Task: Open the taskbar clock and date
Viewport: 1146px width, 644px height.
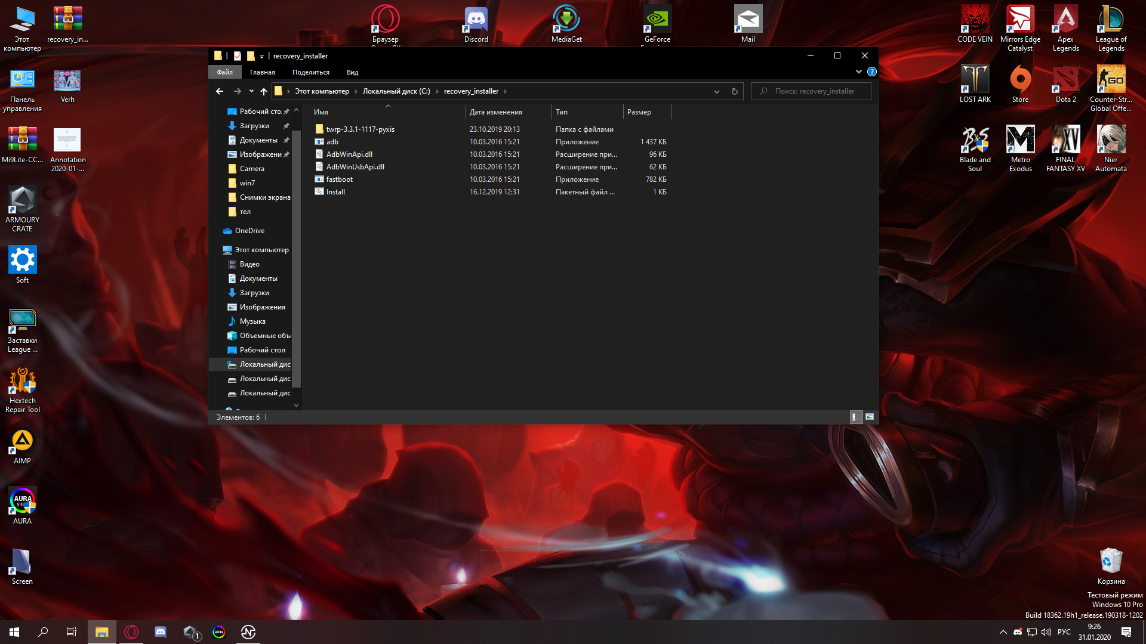Action: 1094,632
